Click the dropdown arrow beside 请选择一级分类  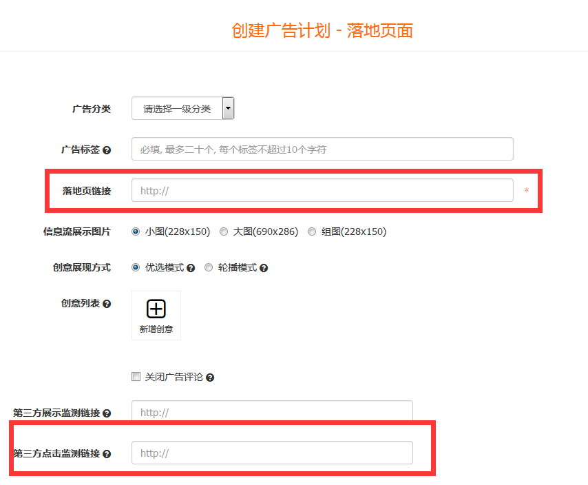(x=228, y=108)
